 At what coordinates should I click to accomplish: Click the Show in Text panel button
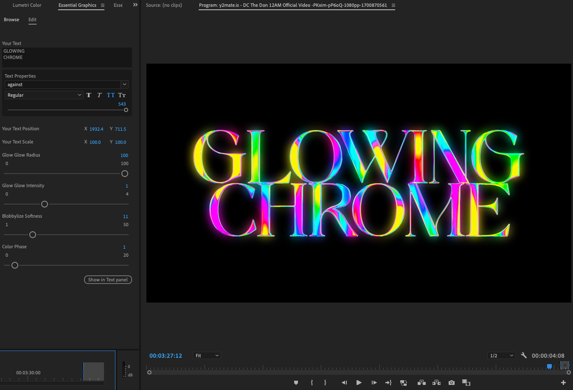[x=108, y=280]
